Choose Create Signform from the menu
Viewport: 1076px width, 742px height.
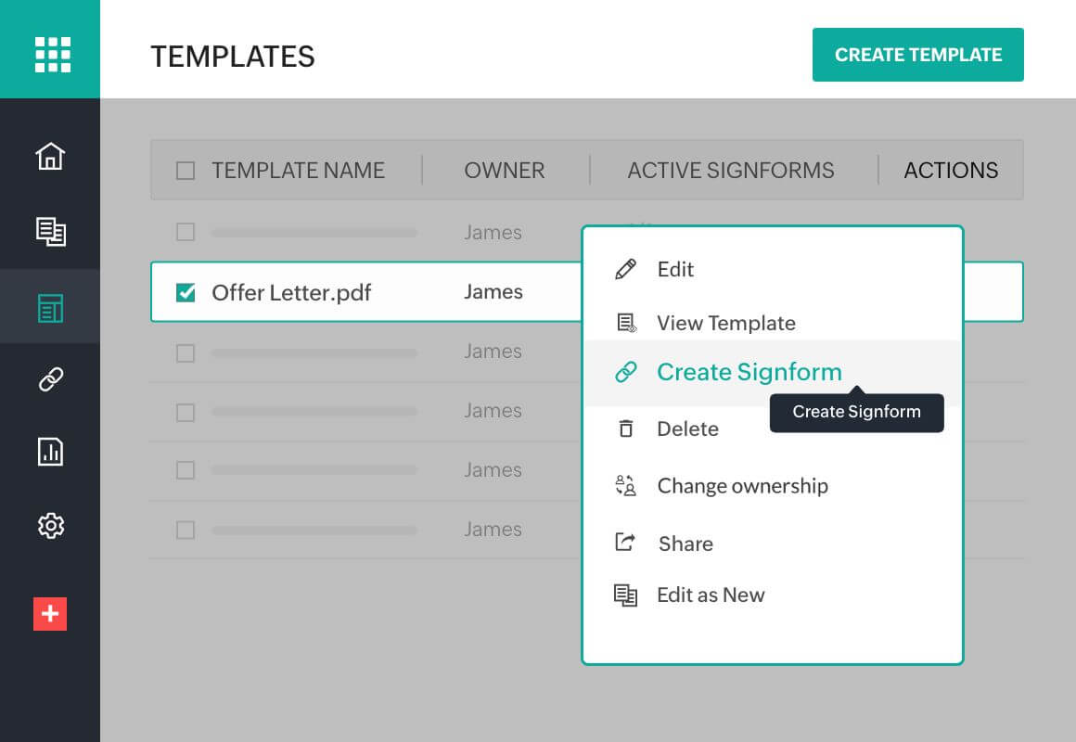pyautogui.click(x=749, y=371)
